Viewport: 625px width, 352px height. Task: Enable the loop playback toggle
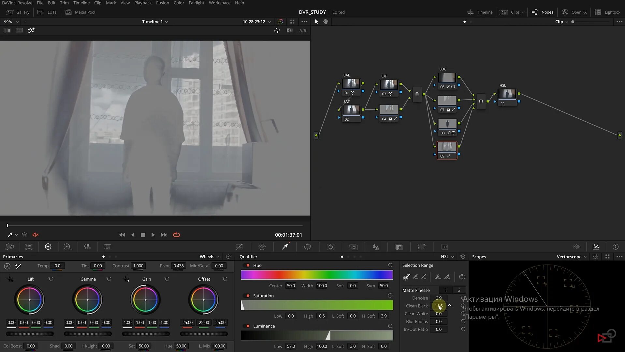click(176, 235)
